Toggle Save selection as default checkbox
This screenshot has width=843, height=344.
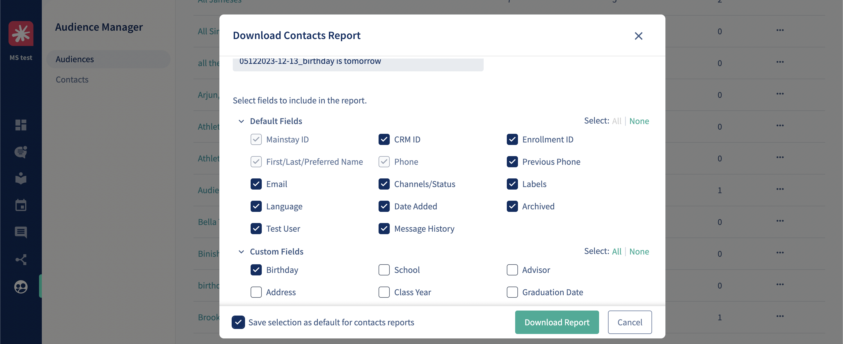238,323
